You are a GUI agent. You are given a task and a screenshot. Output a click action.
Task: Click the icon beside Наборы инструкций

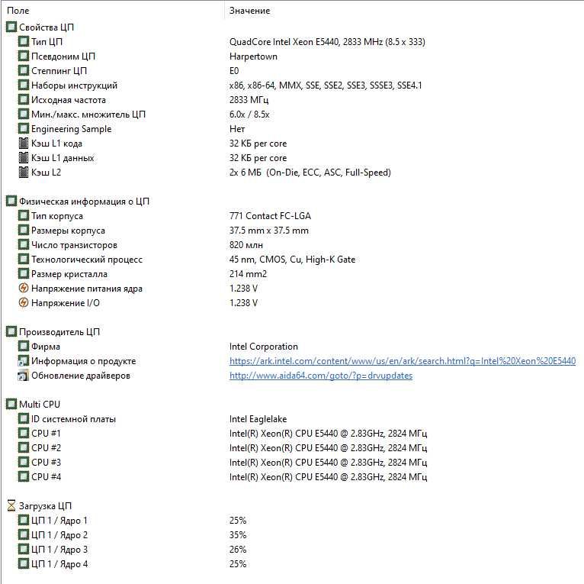[x=23, y=85]
